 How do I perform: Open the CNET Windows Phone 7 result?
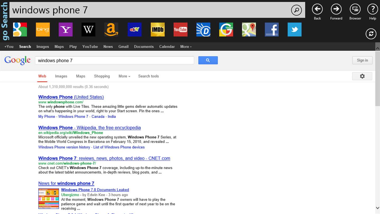[104, 158]
